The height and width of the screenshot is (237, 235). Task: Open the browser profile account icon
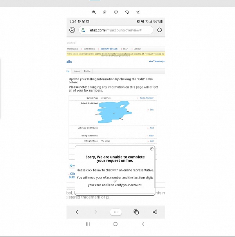[72, 30]
